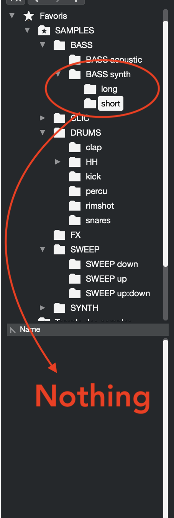Screen dimensions: 174x518
Task: Collapse the BASS synth disclosure triangle
Action: tap(58, 74)
